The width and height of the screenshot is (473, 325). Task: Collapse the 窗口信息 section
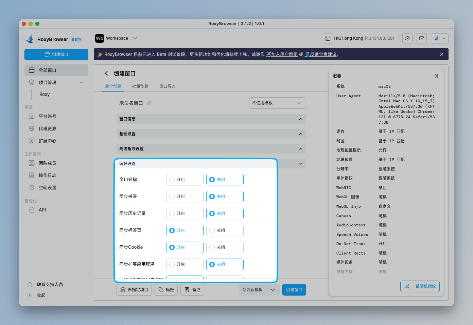(x=211, y=119)
